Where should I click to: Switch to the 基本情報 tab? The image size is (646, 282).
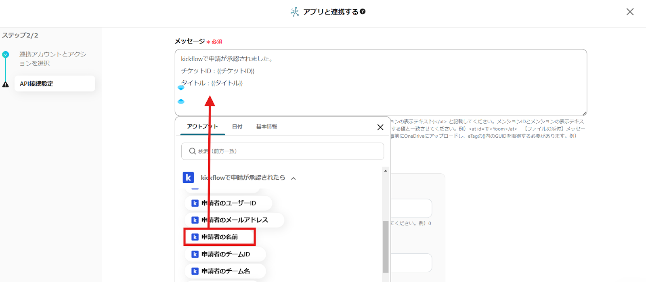click(x=266, y=126)
